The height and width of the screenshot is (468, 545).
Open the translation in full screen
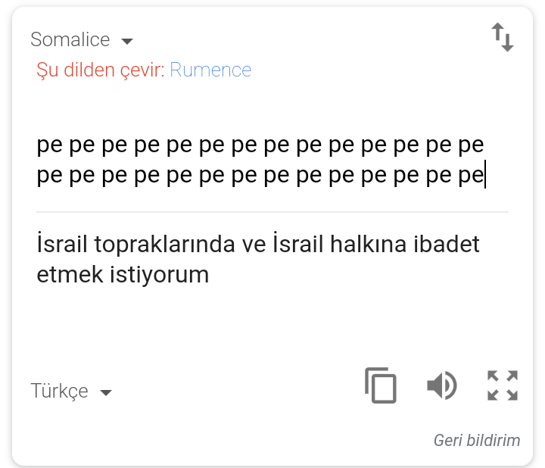(503, 385)
